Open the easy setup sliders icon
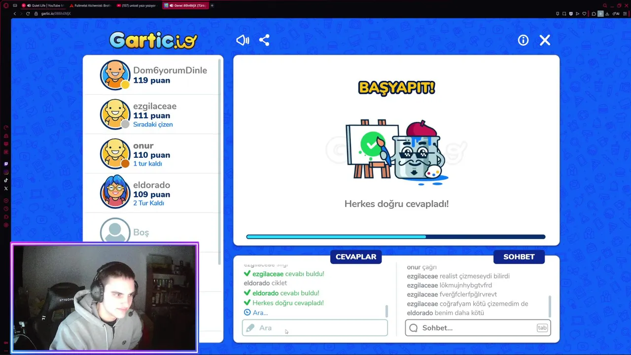The height and width of the screenshot is (355, 631). [x=625, y=13]
